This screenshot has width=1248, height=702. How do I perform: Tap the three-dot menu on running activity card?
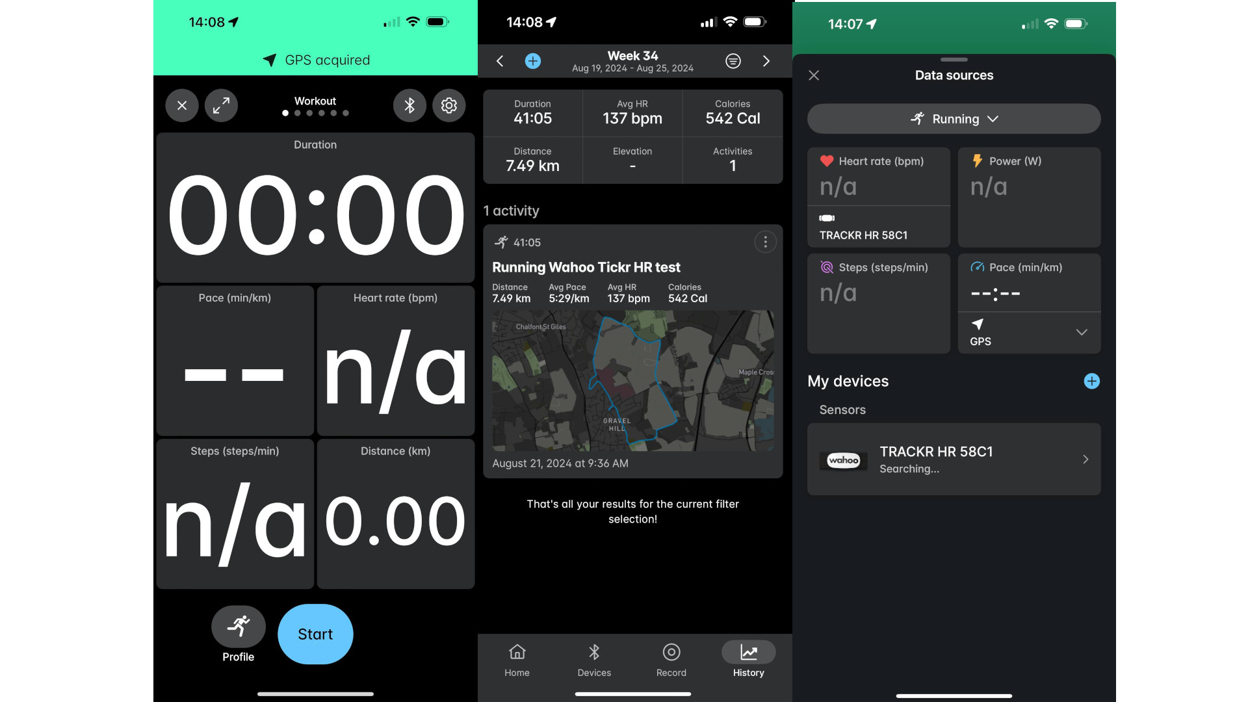click(x=766, y=242)
